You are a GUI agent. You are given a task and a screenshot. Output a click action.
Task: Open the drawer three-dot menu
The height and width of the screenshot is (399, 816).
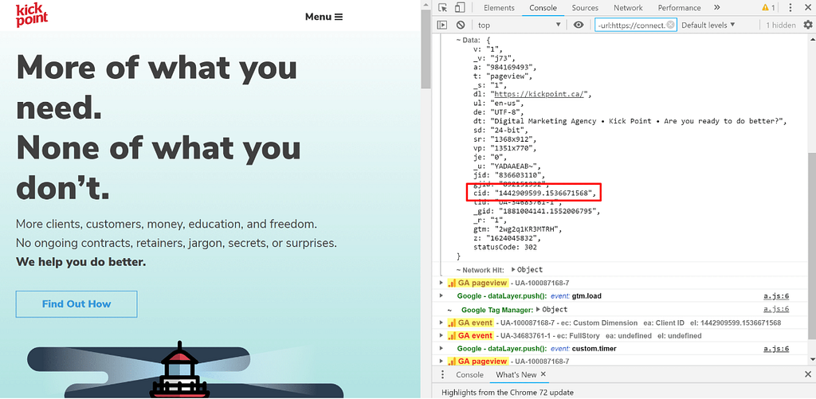[x=443, y=374]
